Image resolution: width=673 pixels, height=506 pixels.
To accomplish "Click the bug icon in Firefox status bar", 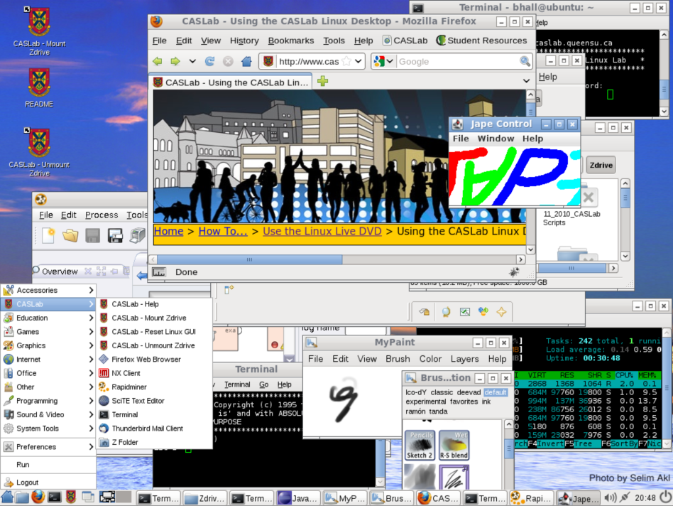I will coord(514,271).
